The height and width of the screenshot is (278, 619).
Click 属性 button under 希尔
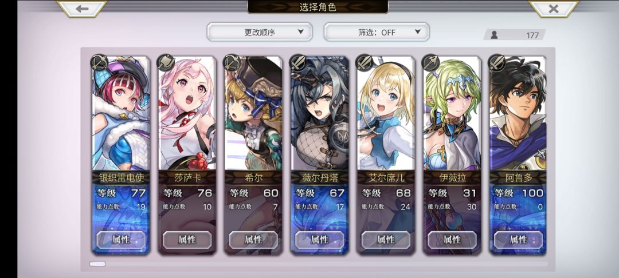pos(253,240)
